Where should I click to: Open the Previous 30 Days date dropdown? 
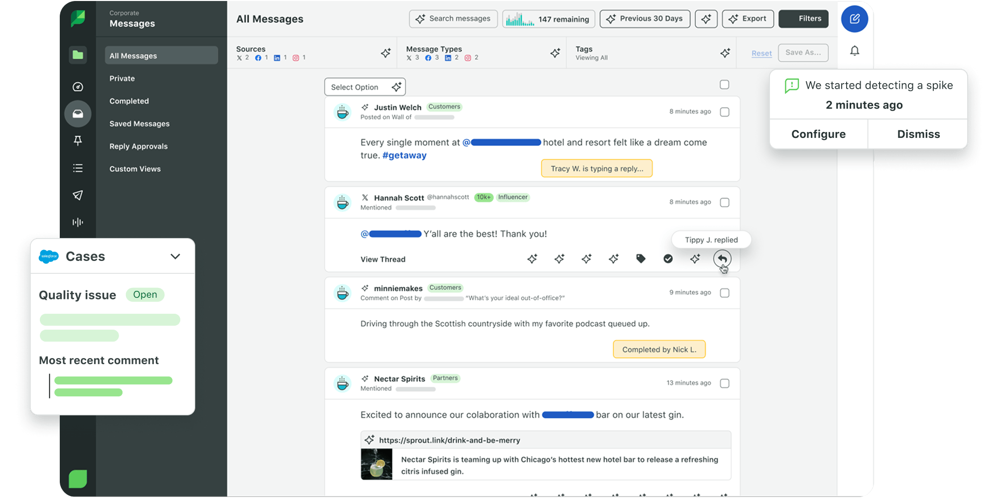(644, 19)
